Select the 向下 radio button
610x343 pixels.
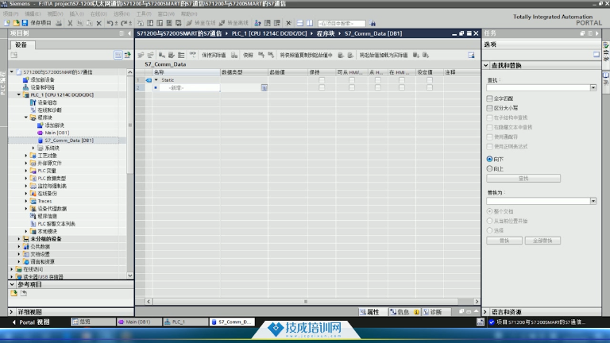click(x=490, y=159)
